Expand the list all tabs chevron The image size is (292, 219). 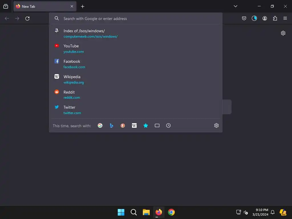[x=235, y=6]
